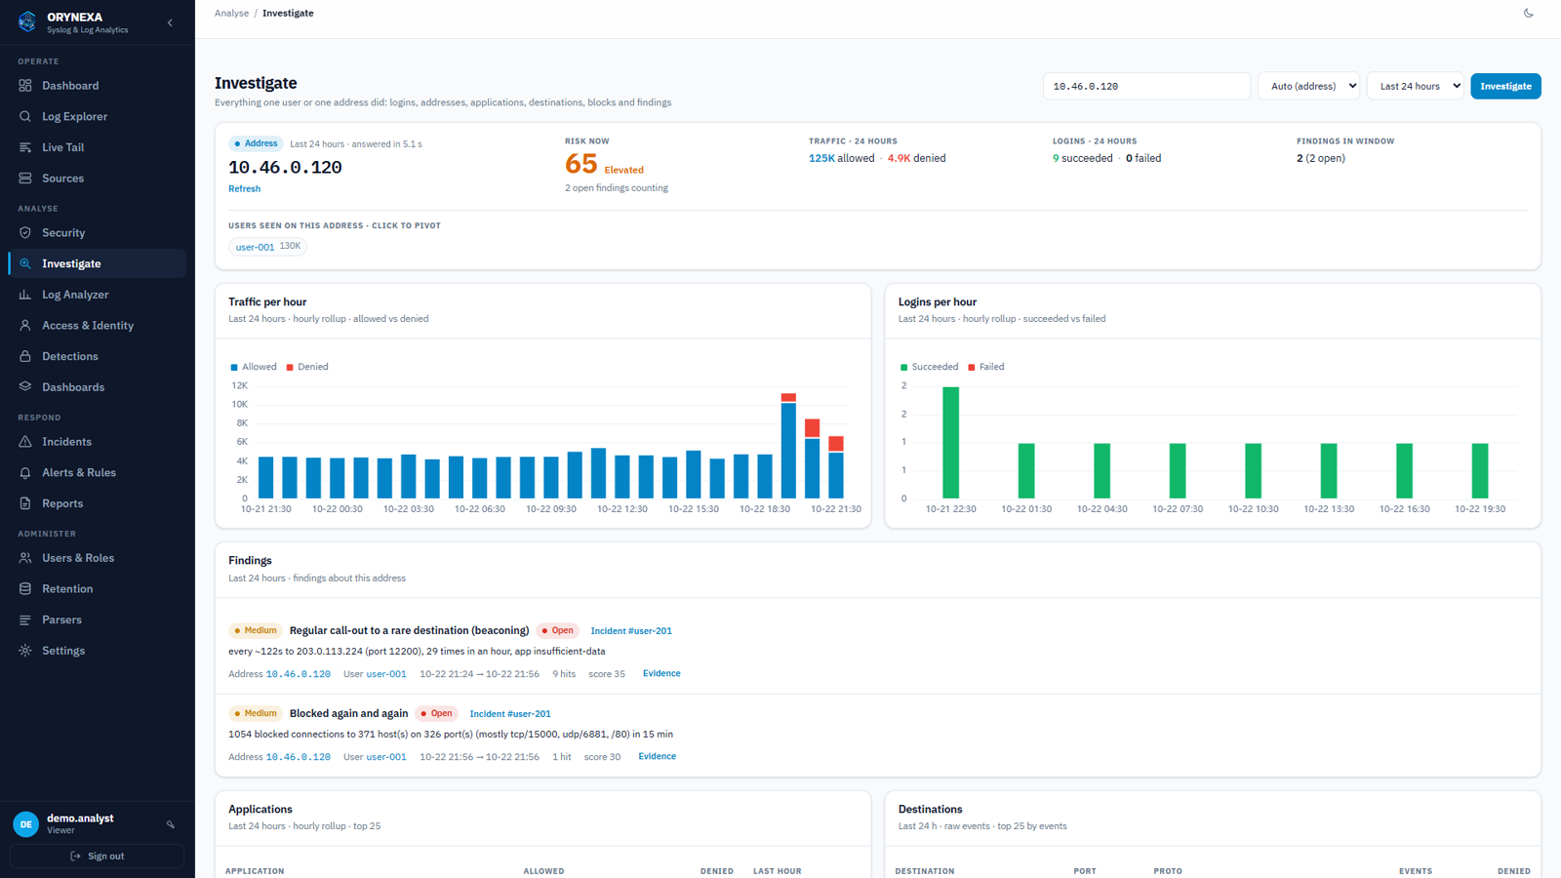The image size is (1561, 878).
Task: Toggle Allowed legend in traffic chart
Action: pyautogui.click(x=254, y=367)
